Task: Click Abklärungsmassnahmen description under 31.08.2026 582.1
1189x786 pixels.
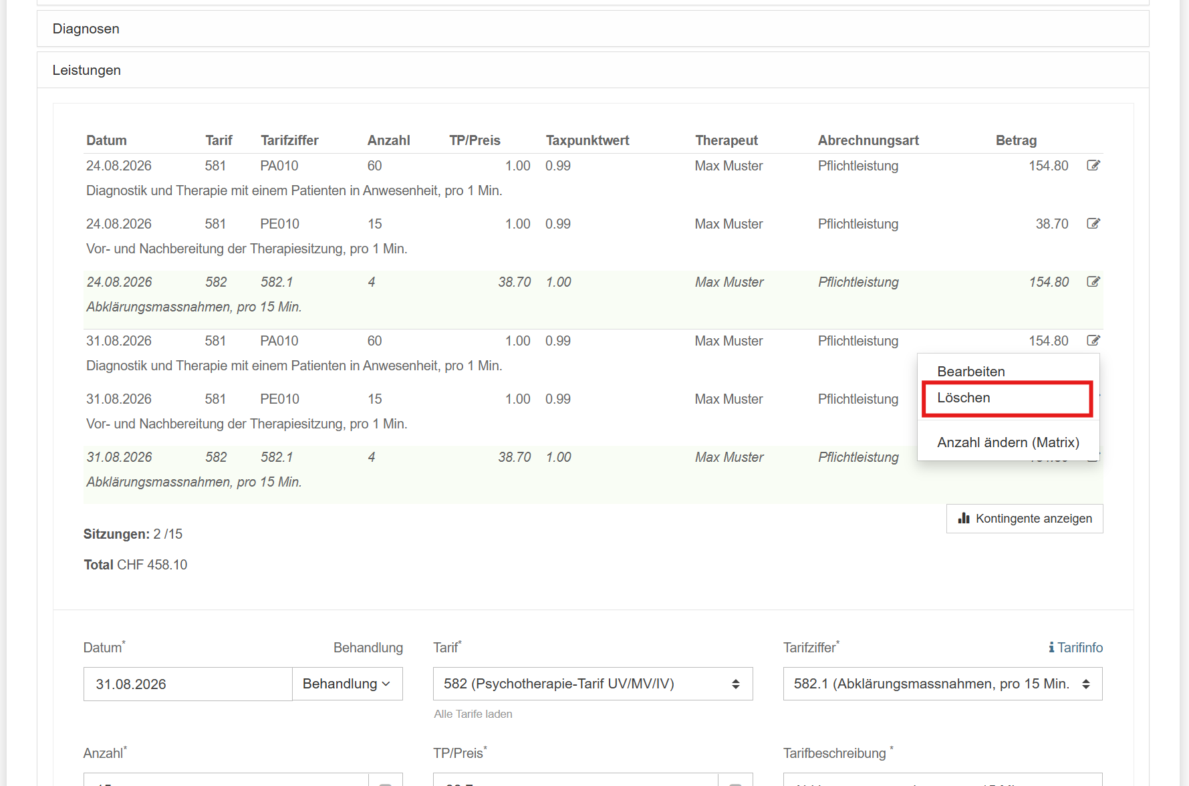Action: (x=194, y=482)
